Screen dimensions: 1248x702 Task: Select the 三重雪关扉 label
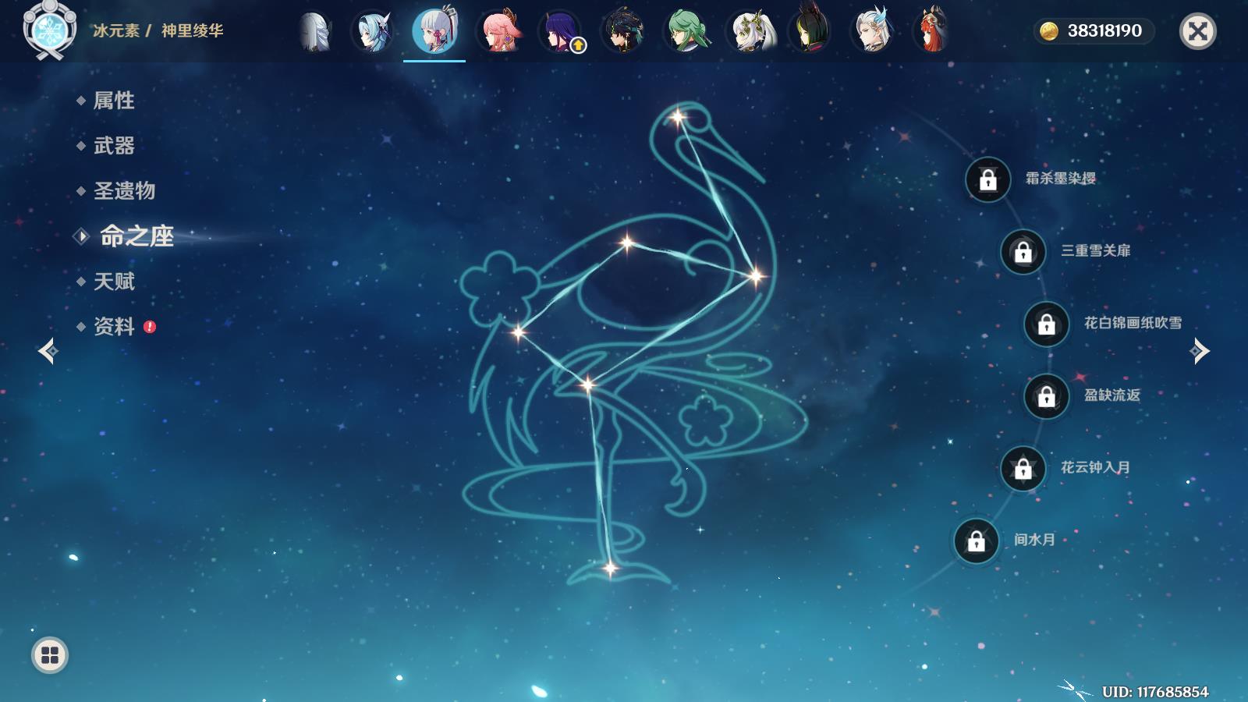1095,250
